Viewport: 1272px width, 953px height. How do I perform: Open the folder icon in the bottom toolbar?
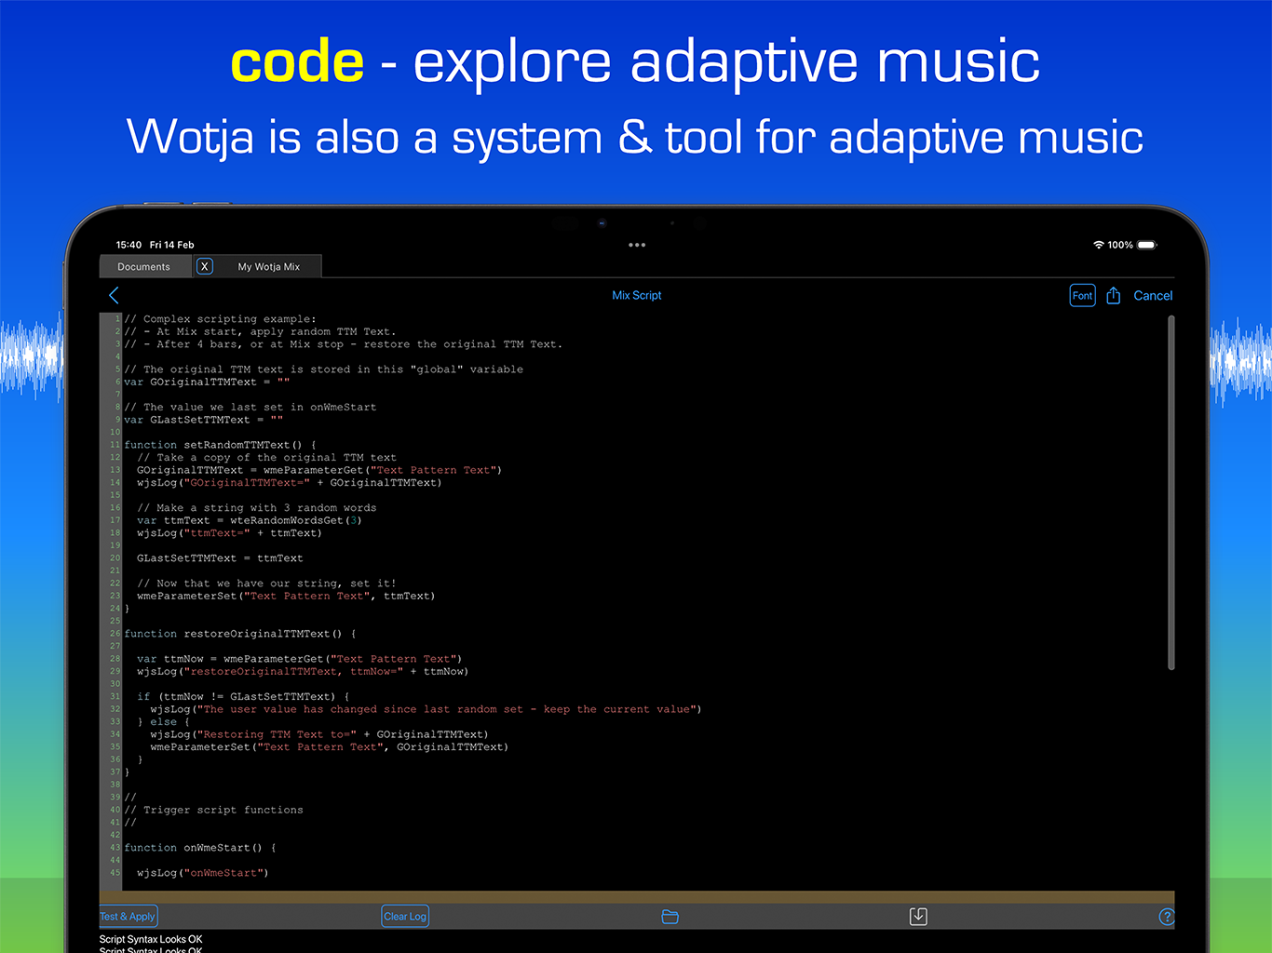tap(670, 917)
